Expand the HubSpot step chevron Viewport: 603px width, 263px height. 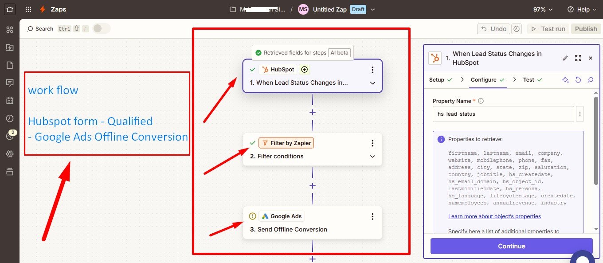[x=372, y=83]
